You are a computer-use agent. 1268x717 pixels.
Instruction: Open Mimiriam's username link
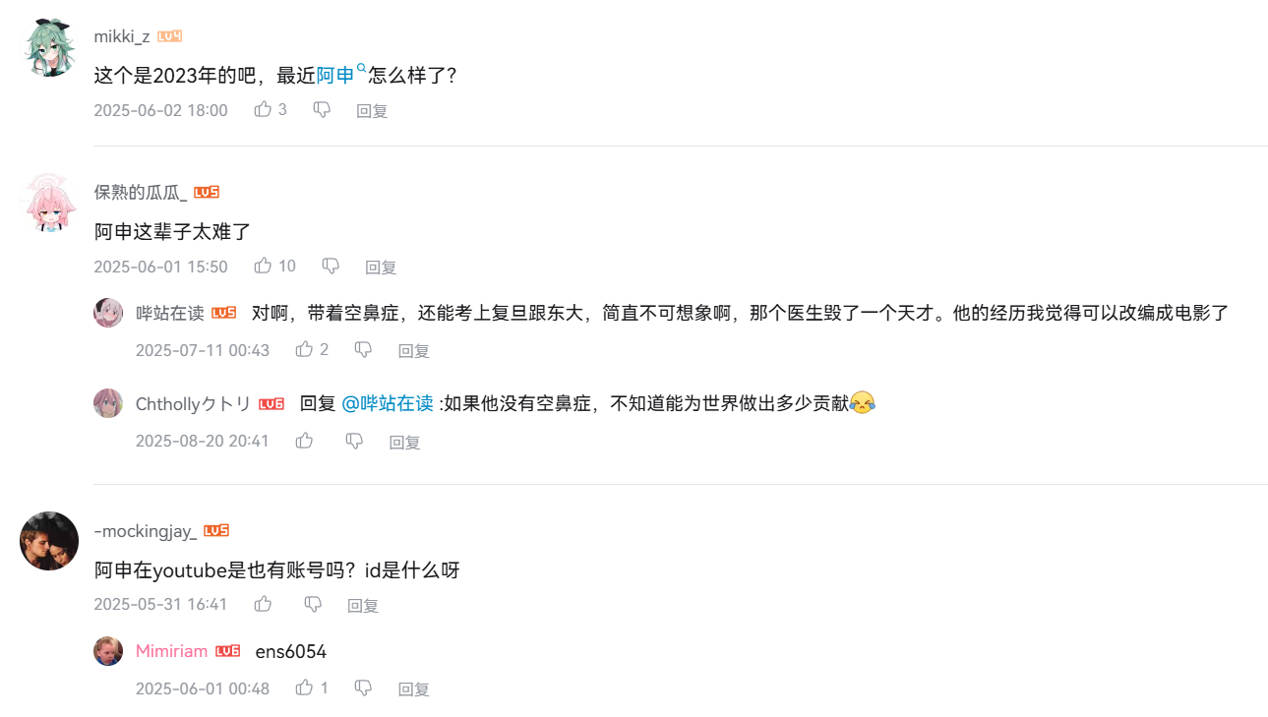171,652
